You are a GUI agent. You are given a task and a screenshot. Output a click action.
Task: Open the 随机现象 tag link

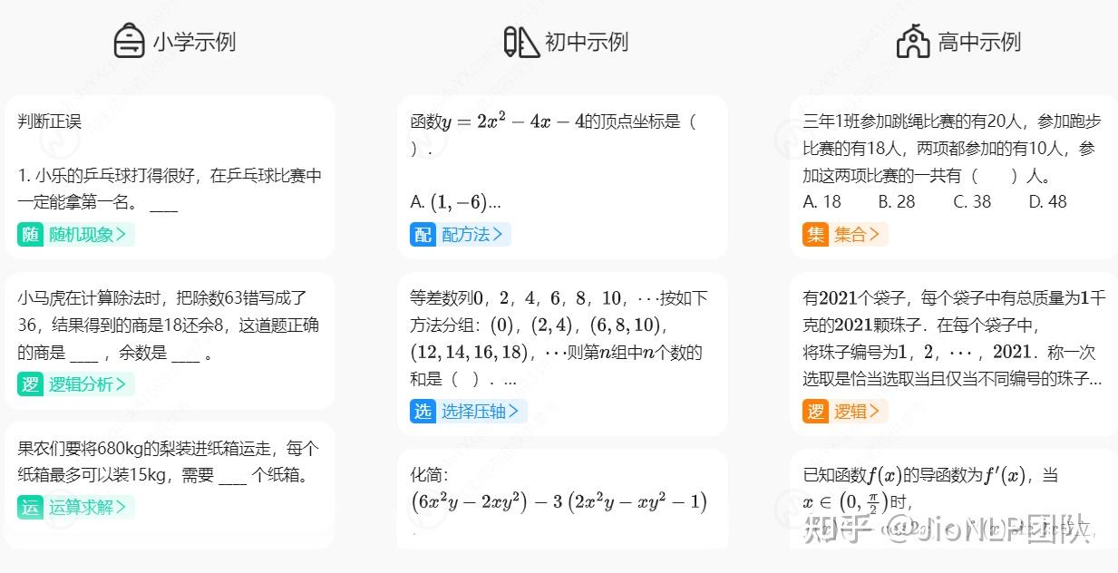pos(82,235)
